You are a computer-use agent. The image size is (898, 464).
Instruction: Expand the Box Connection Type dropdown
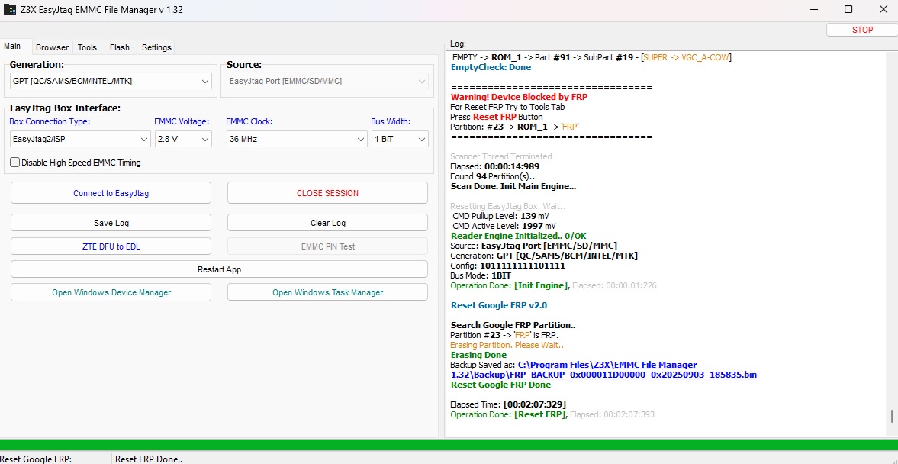[80, 140]
